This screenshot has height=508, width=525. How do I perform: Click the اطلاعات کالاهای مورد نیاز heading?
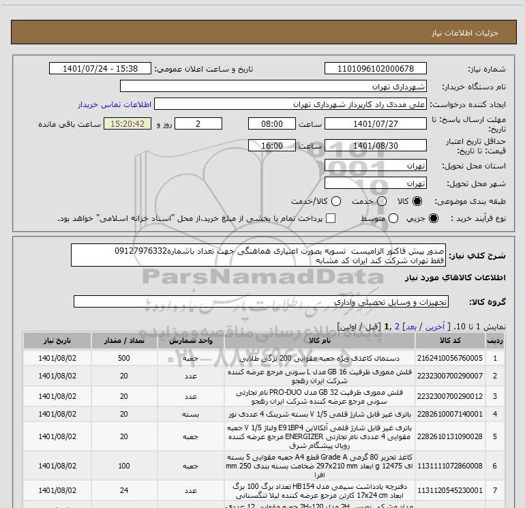[x=455, y=278]
